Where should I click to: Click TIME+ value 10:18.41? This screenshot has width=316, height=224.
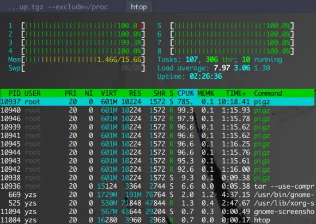pyautogui.click(x=234, y=102)
